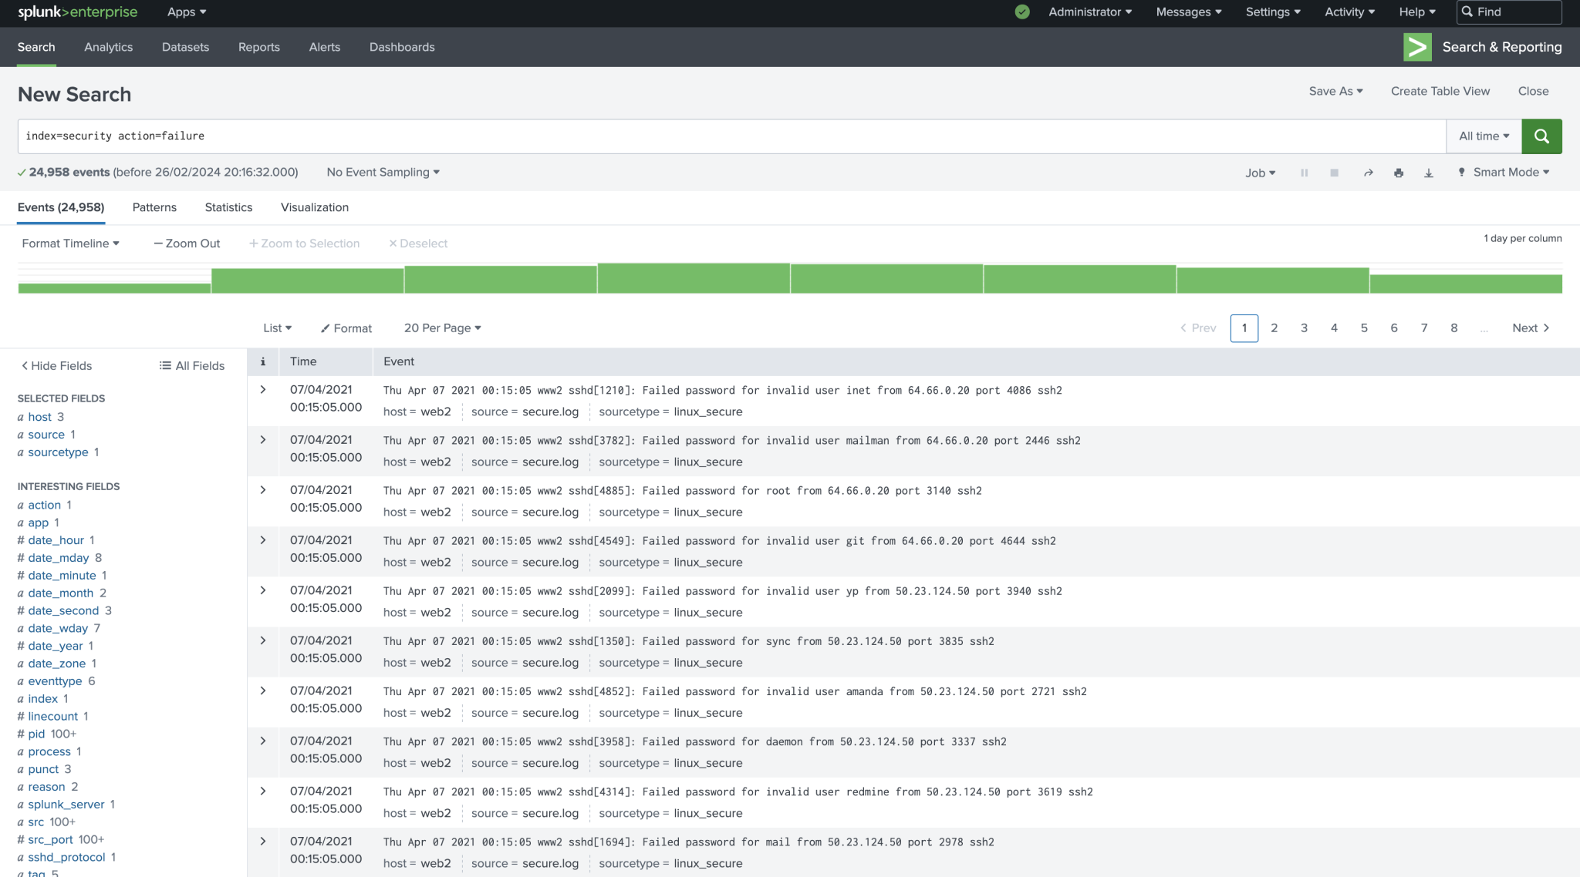Click the green health status indicator
The image size is (1580, 877).
pos(1021,12)
